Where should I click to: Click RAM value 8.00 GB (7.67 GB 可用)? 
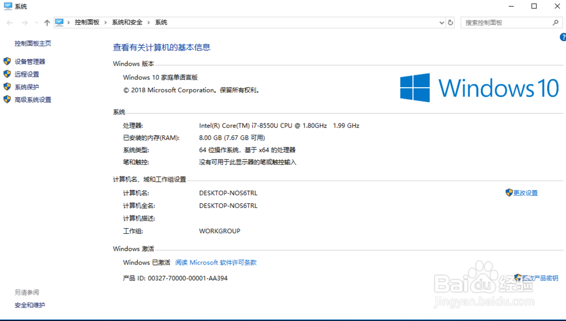232,138
